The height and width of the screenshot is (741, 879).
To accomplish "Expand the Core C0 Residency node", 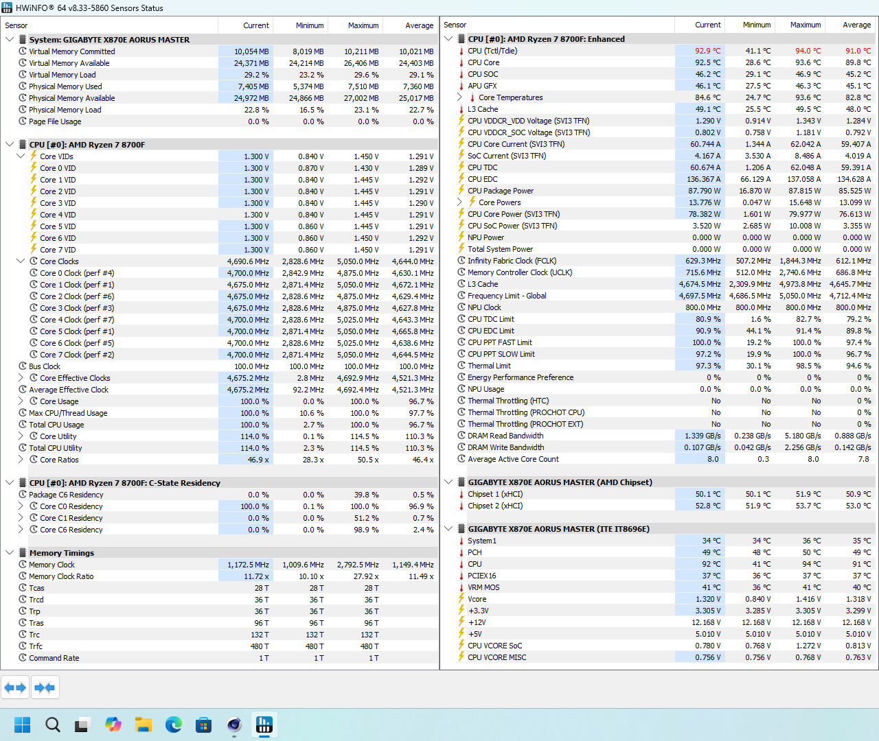I will coord(21,506).
